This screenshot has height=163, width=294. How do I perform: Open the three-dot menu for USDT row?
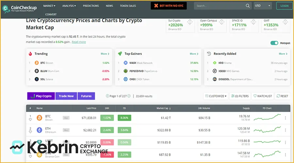pyautogui.click(x=286, y=142)
